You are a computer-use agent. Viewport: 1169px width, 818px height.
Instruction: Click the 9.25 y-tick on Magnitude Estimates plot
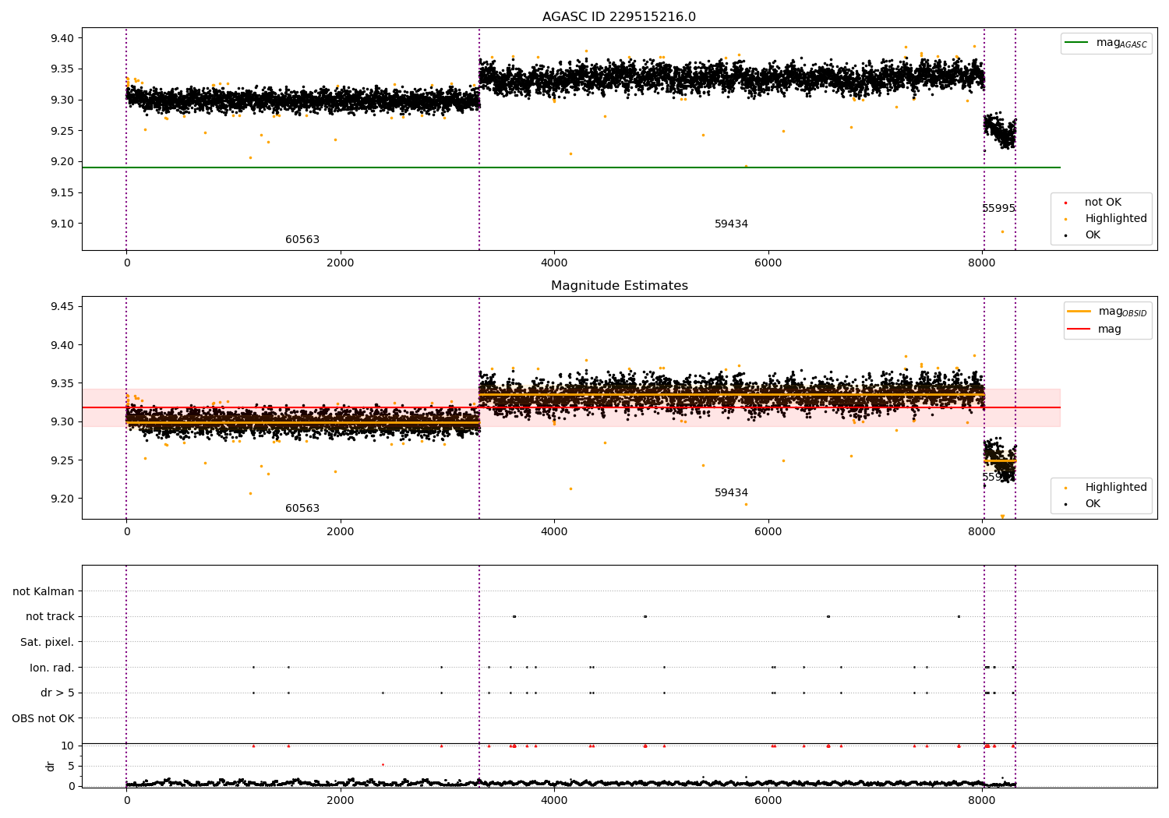[62, 460]
